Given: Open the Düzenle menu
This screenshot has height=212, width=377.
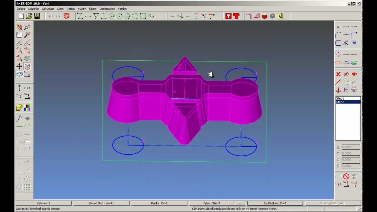Looking at the screenshot, I should pyautogui.click(x=34, y=9).
